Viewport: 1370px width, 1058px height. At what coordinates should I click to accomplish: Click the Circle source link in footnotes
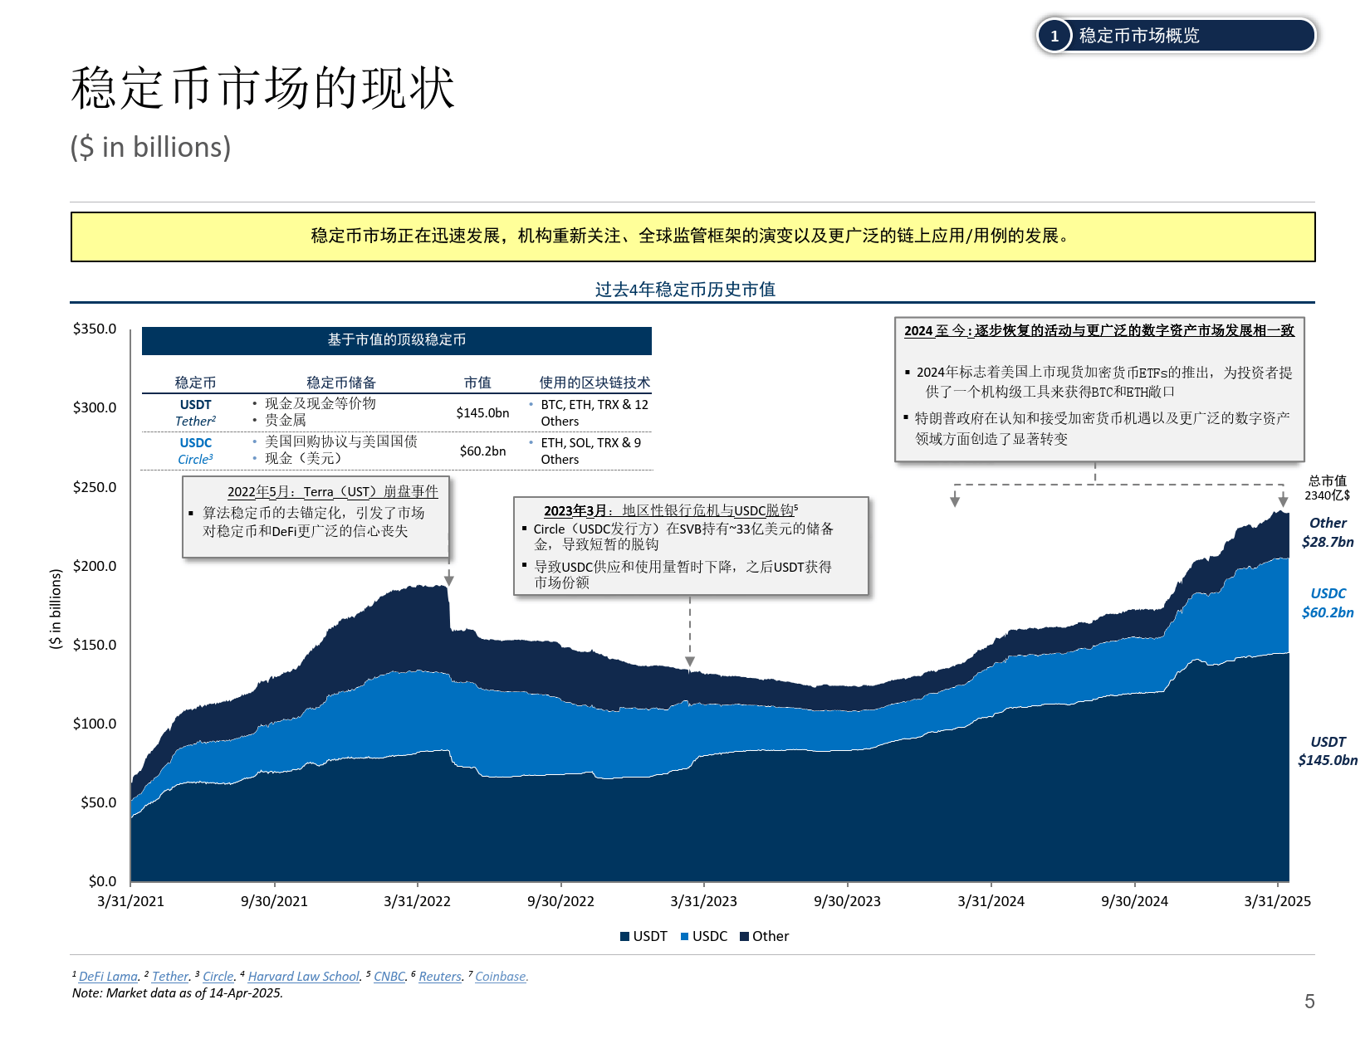(x=218, y=977)
